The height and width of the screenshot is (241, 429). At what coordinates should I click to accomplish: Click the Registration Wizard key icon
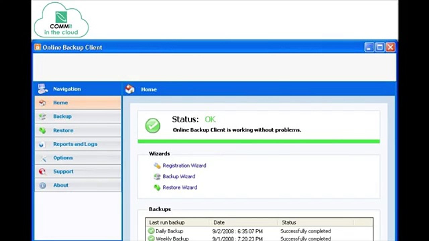coord(157,165)
